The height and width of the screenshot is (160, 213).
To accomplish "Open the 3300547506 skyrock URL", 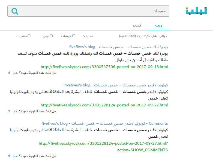I will coord(104,67).
